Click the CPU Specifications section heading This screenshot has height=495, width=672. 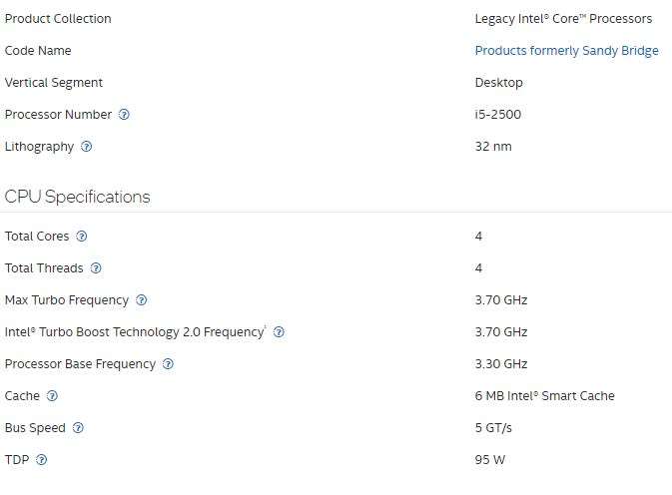coord(78,197)
